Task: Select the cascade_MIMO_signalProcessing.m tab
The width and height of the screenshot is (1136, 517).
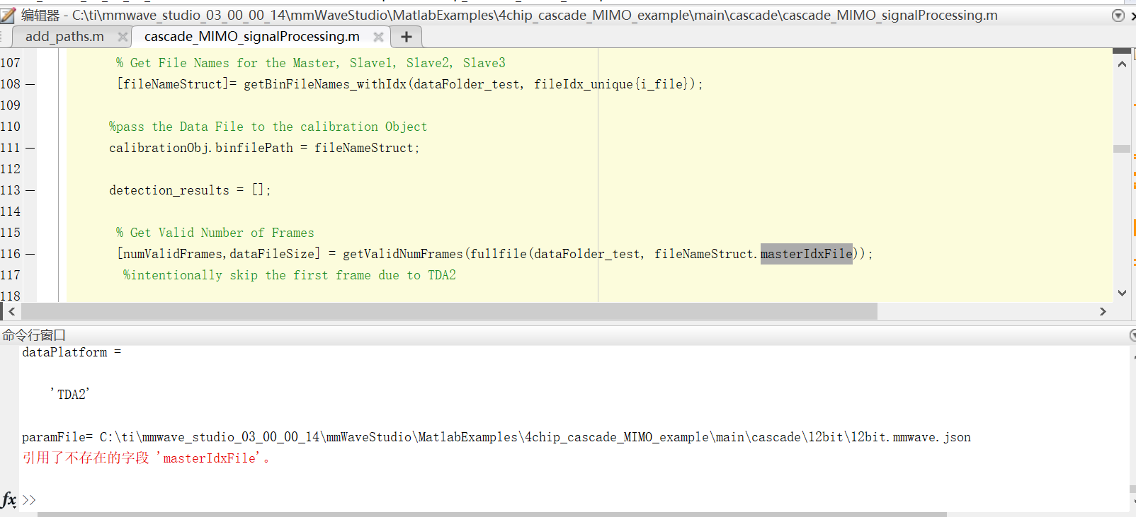Action: (251, 37)
